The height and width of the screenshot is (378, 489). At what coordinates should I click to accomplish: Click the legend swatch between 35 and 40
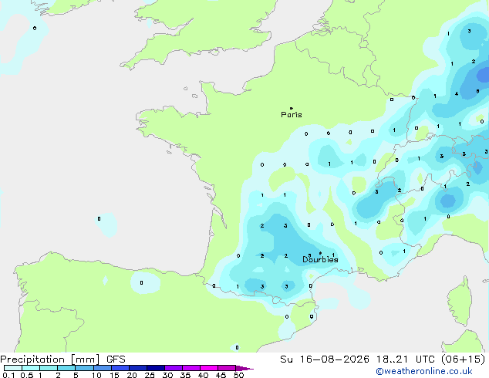click(x=191, y=368)
